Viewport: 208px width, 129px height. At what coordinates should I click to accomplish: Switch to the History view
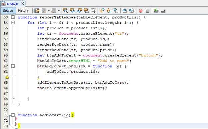[23, 11]
